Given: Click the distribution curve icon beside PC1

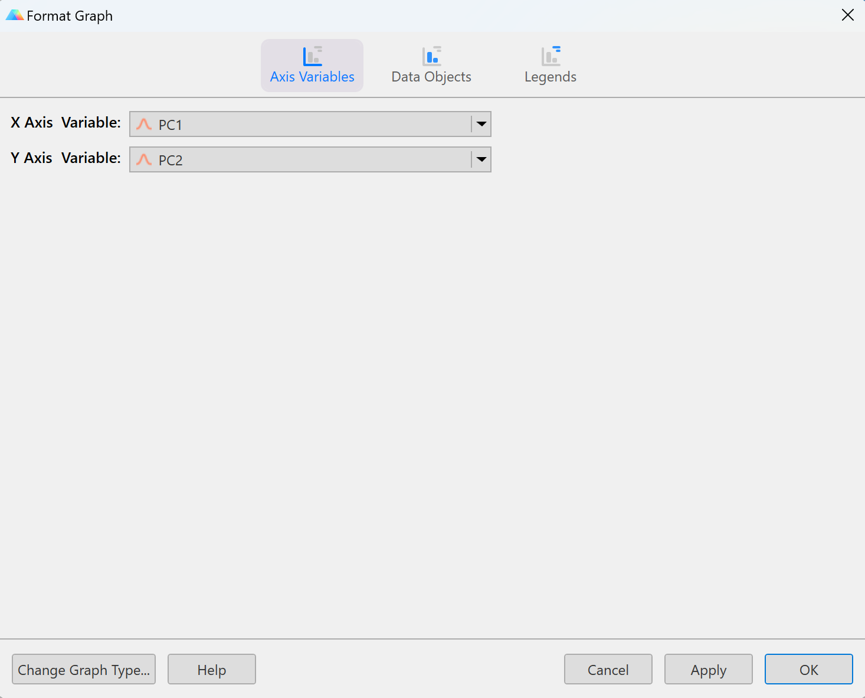Looking at the screenshot, I should (145, 124).
